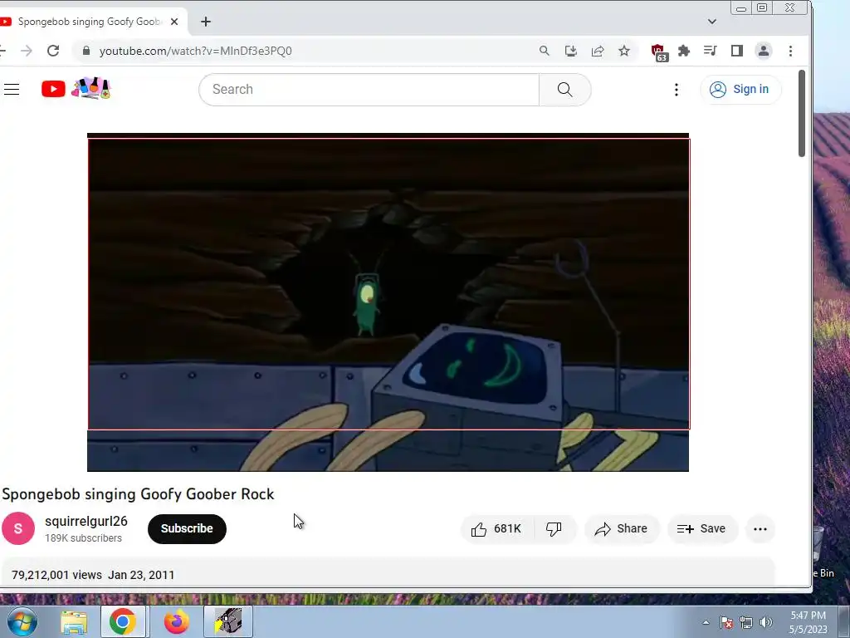850x638 pixels.
Task: Select the address bar URL
Action: click(196, 51)
